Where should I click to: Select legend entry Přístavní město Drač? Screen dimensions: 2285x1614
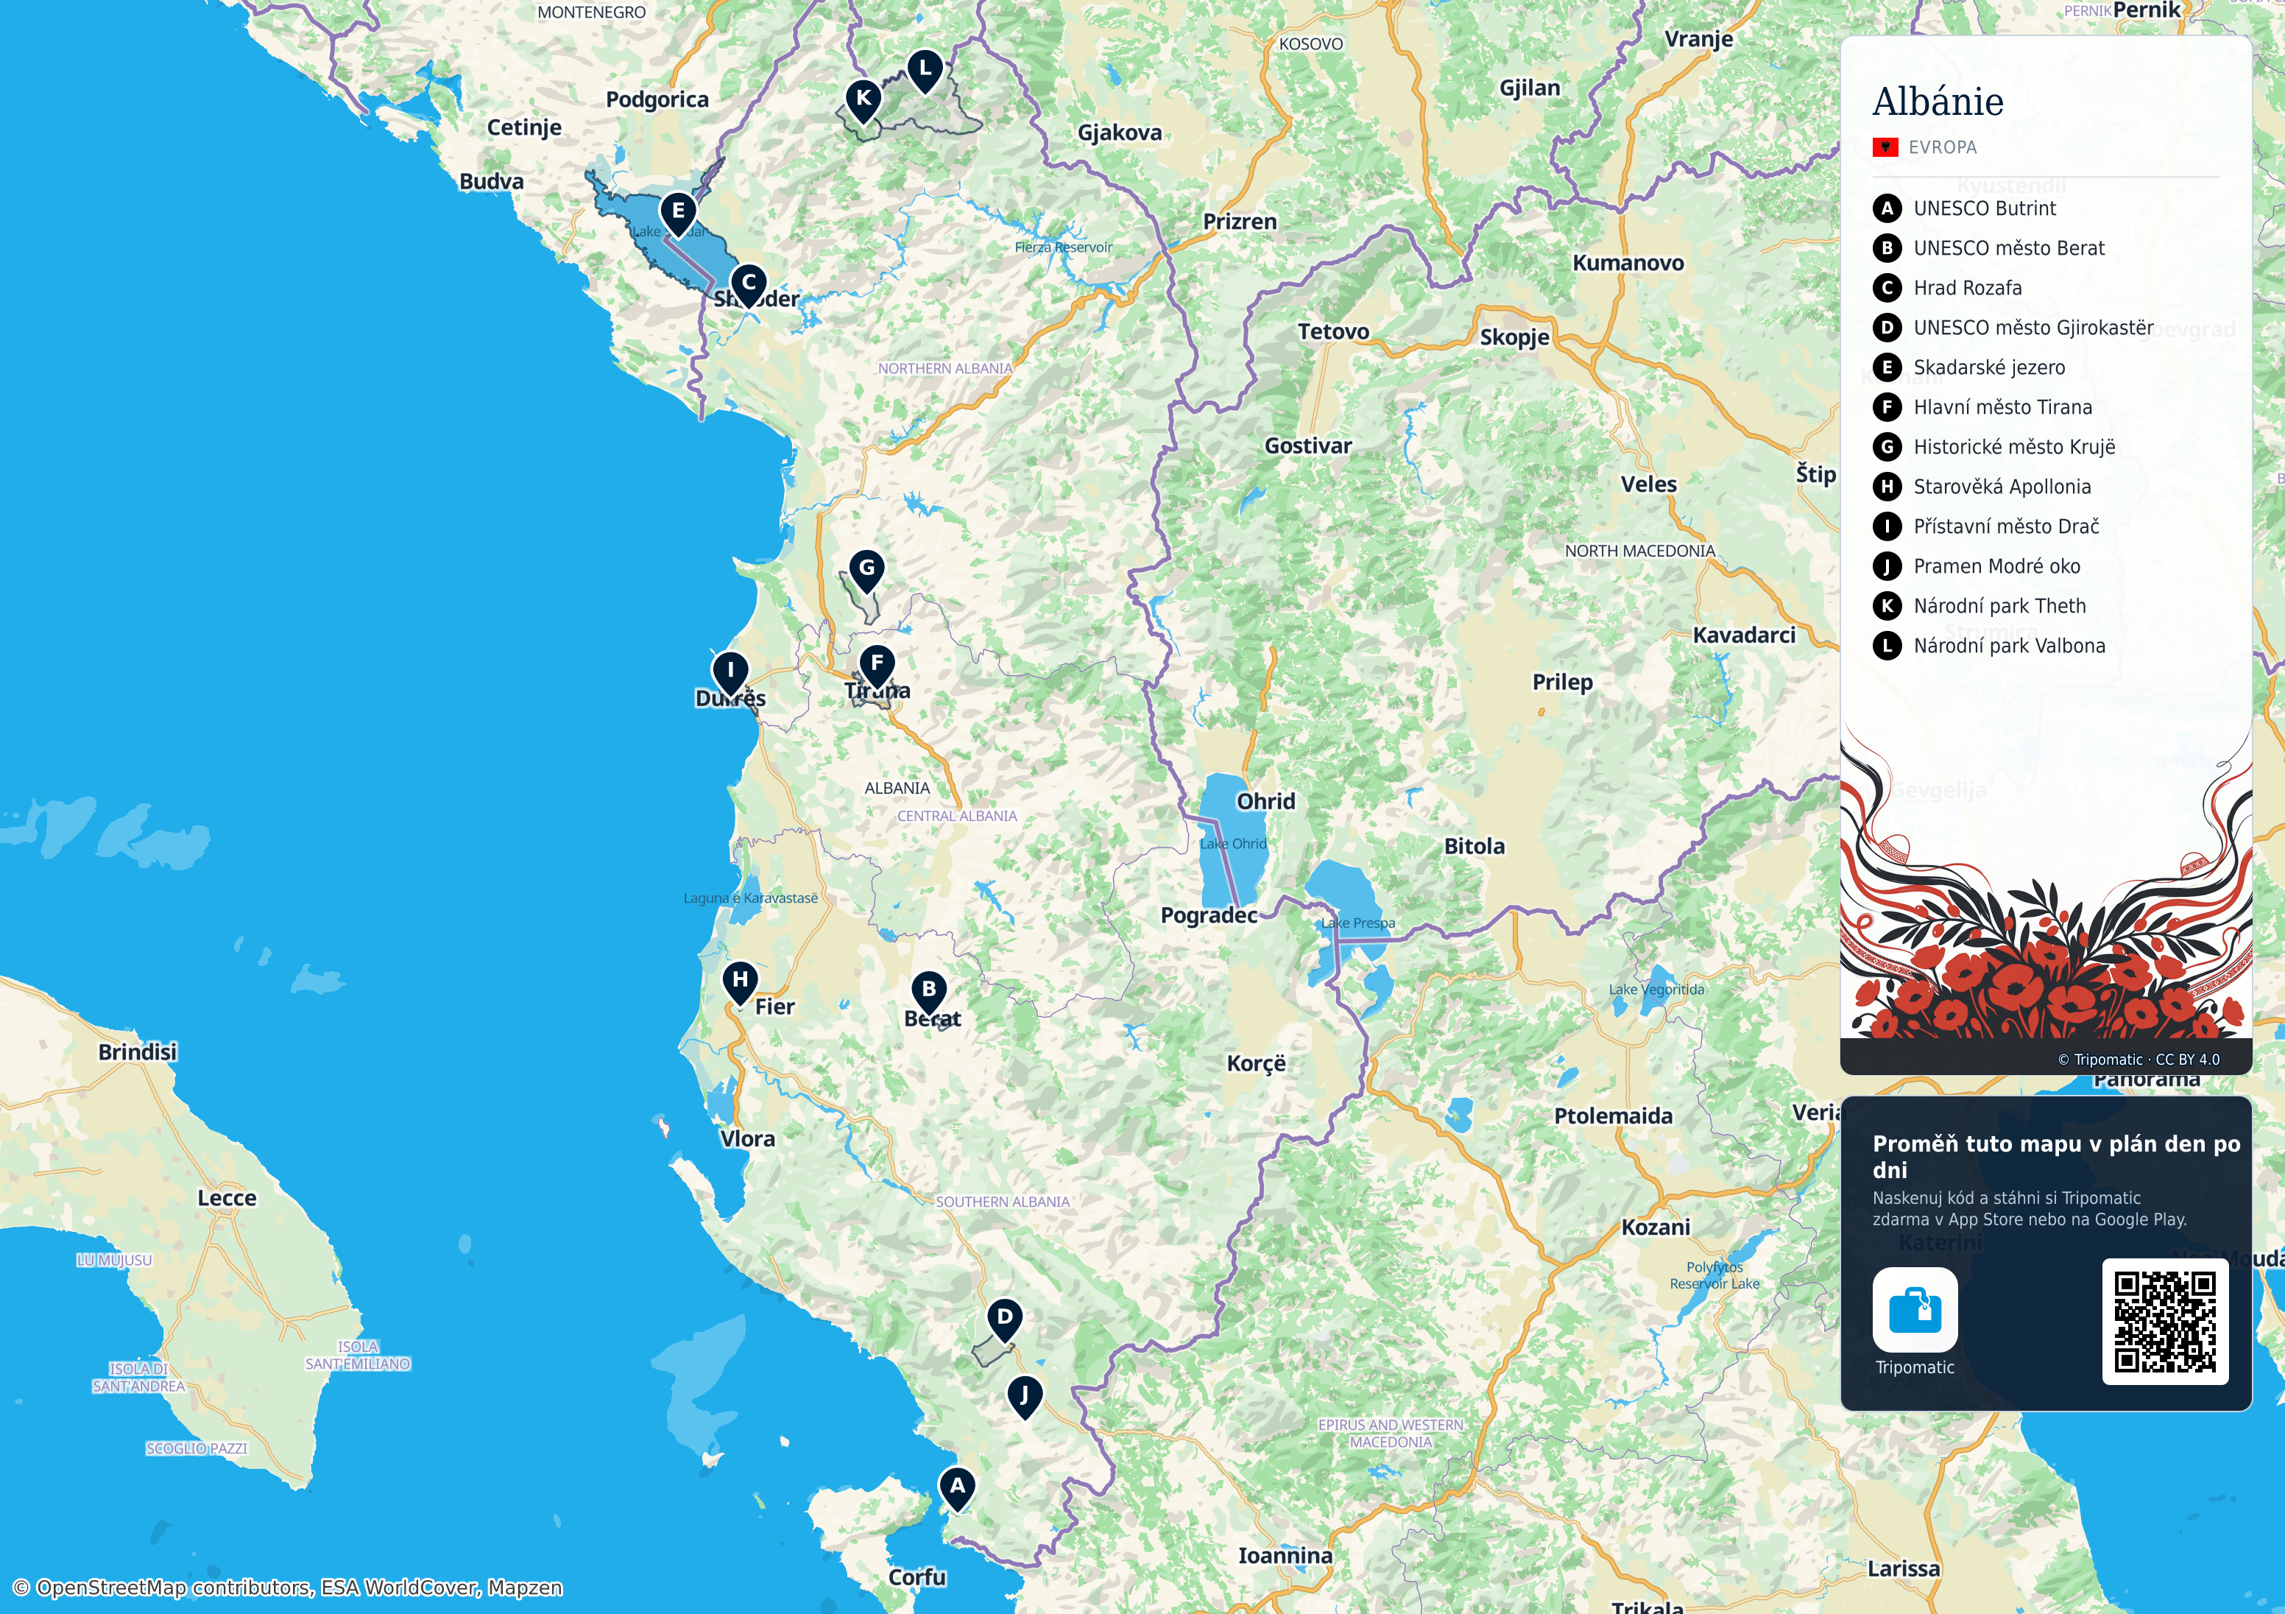2006,526
